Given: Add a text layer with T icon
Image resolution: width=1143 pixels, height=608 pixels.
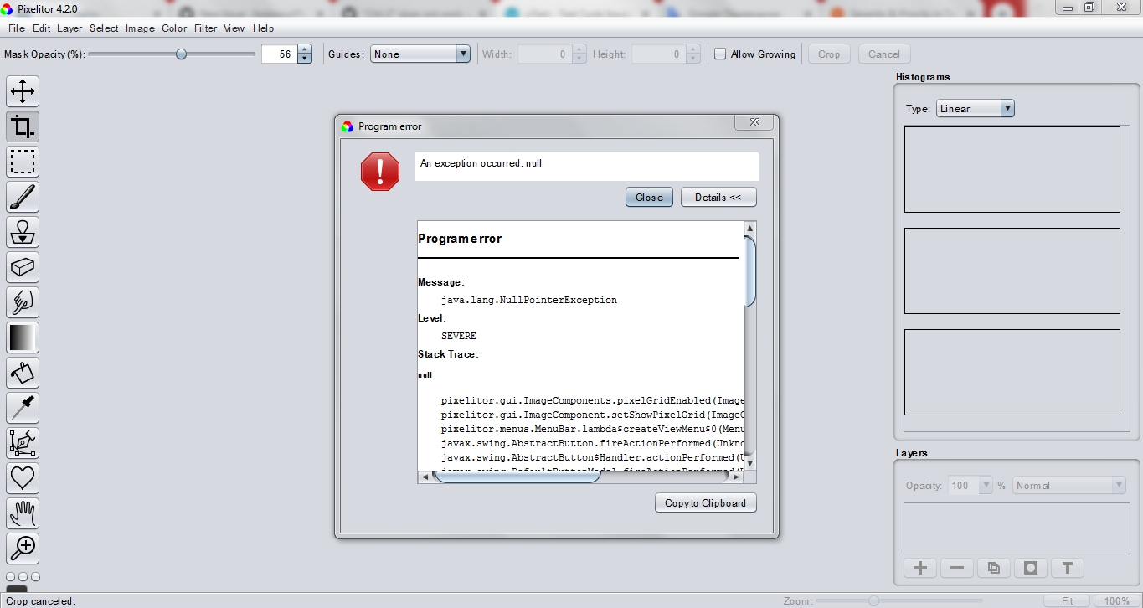Looking at the screenshot, I should pyautogui.click(x=1068, y=568).
